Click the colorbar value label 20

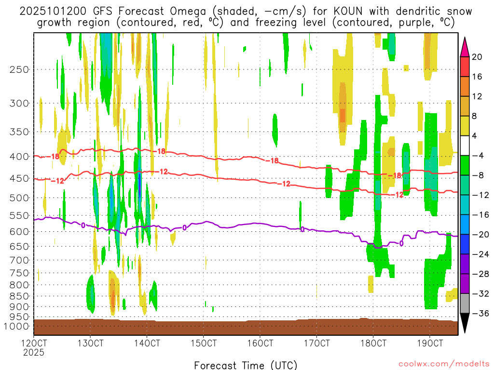pyautogui.click(x=477, y=57)
